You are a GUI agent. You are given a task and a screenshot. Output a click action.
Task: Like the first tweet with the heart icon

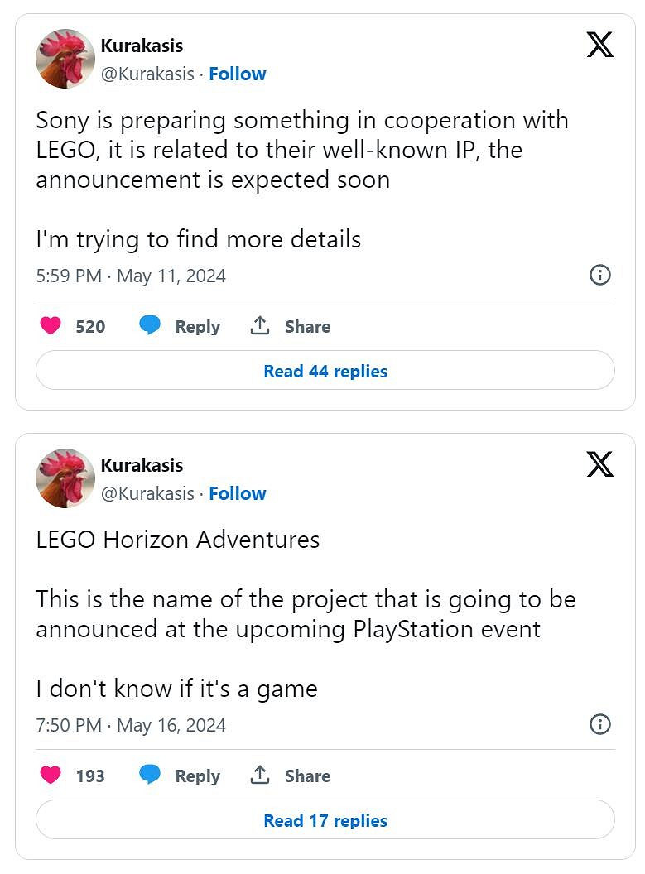pos(51,326)
